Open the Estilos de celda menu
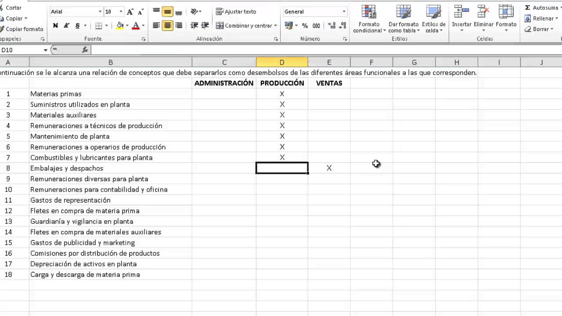562x316 pixels. click(x=434, y=19)
